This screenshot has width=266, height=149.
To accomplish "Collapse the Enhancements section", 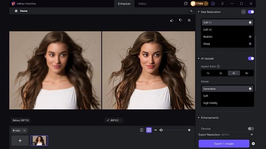I will point(199,118).
